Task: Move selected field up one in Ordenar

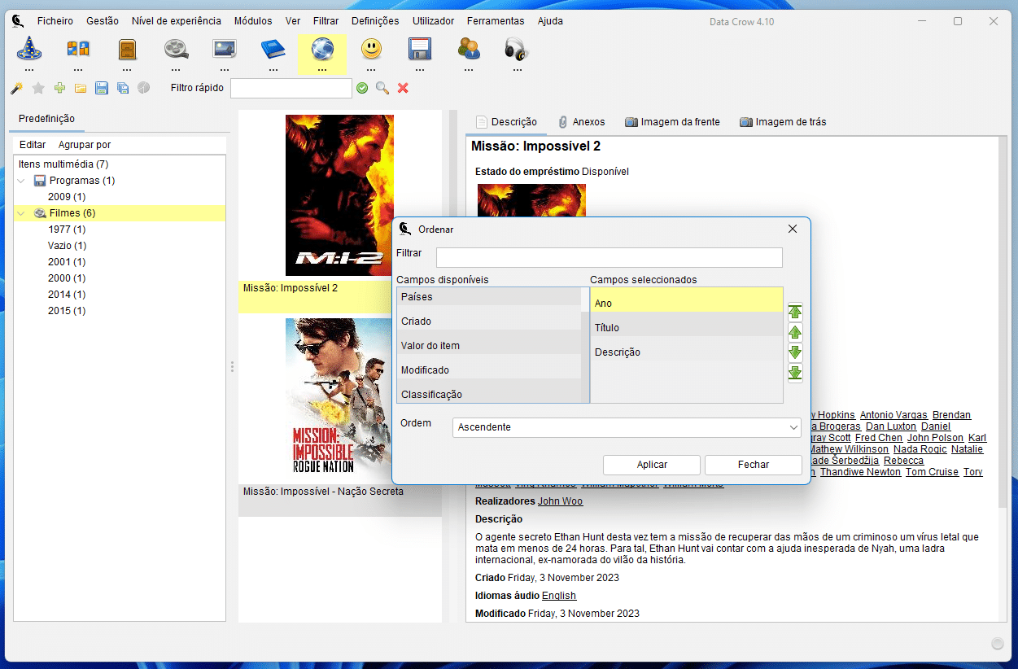Action: click(795, 332)
